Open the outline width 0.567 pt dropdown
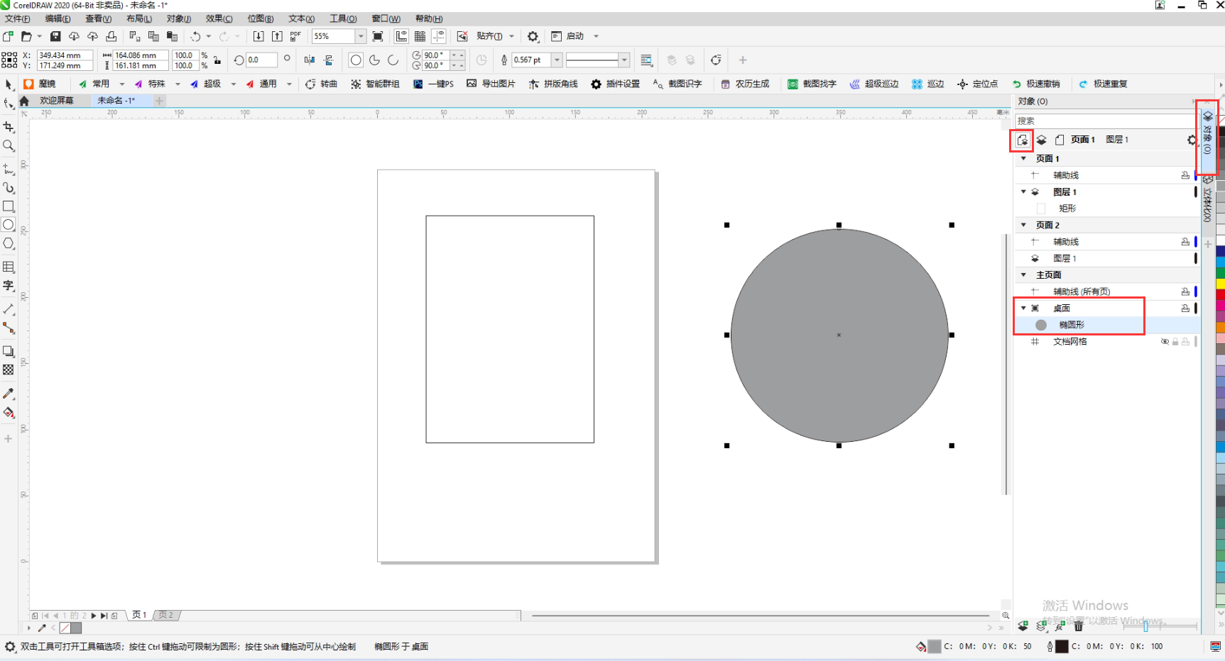 pos(557,60)
